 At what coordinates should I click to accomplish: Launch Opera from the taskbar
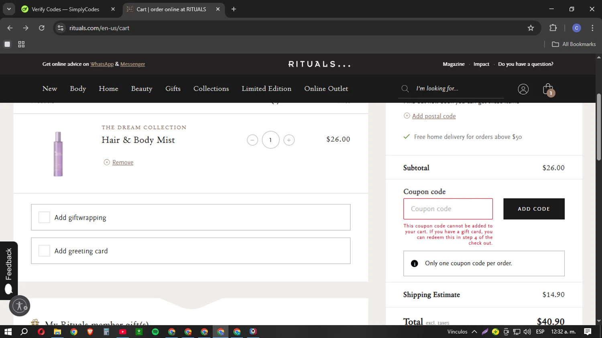[x=41, y=332]
